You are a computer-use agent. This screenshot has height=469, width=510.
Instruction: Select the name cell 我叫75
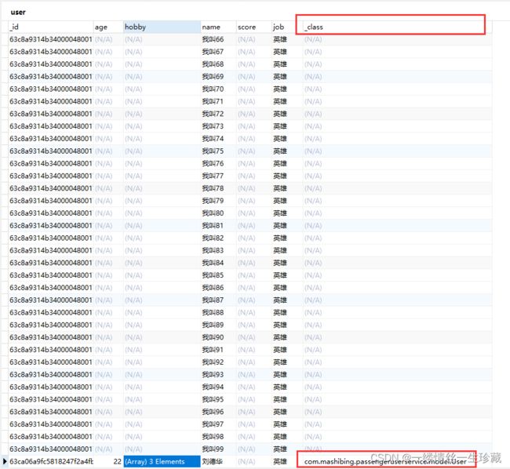click(218, 151)
